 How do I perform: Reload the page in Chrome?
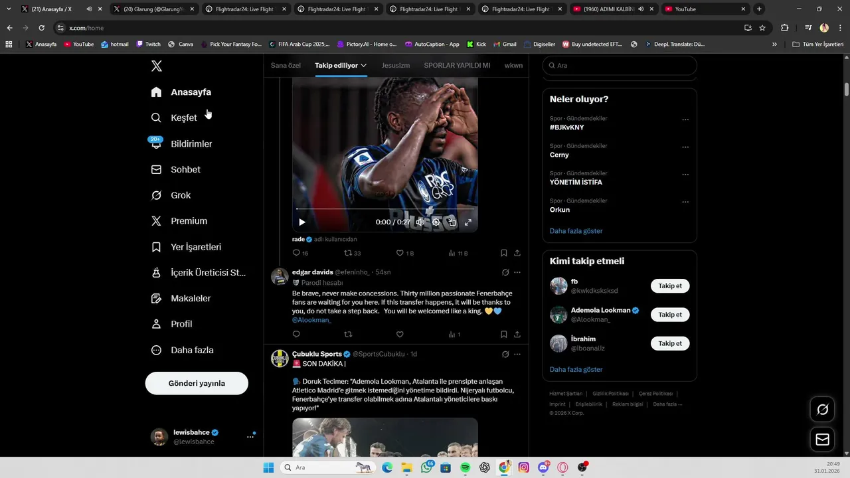pyautogui.click(x=41, y=28)
